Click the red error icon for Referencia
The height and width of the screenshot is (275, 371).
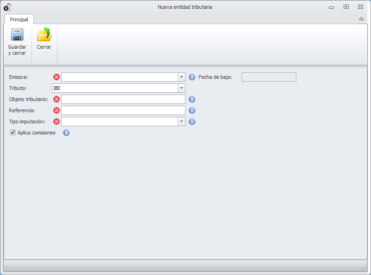(57, 110)
